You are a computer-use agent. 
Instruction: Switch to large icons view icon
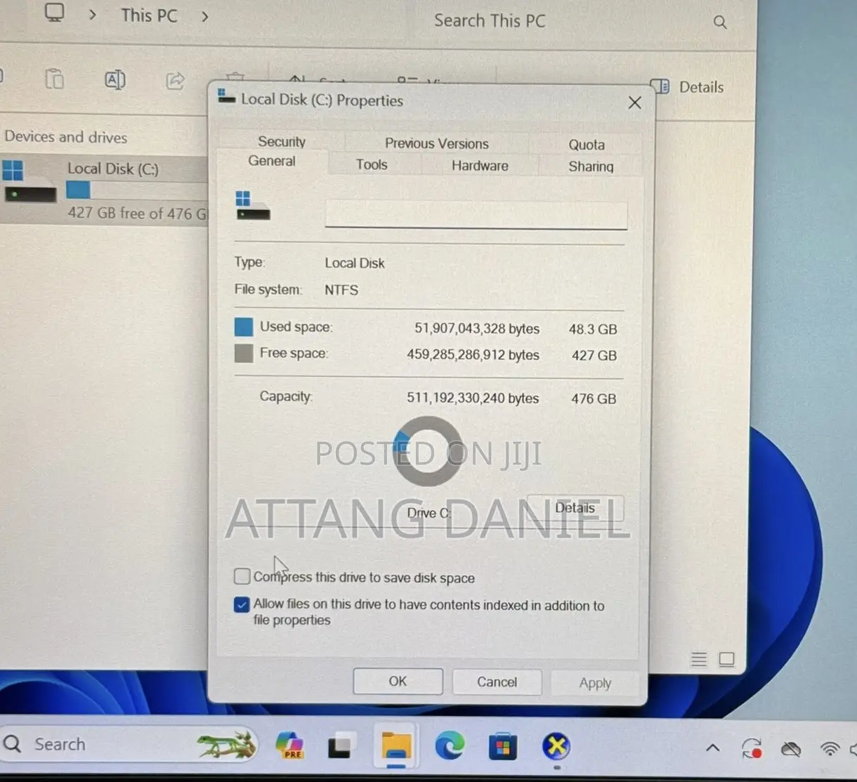[x=726, y=659]
